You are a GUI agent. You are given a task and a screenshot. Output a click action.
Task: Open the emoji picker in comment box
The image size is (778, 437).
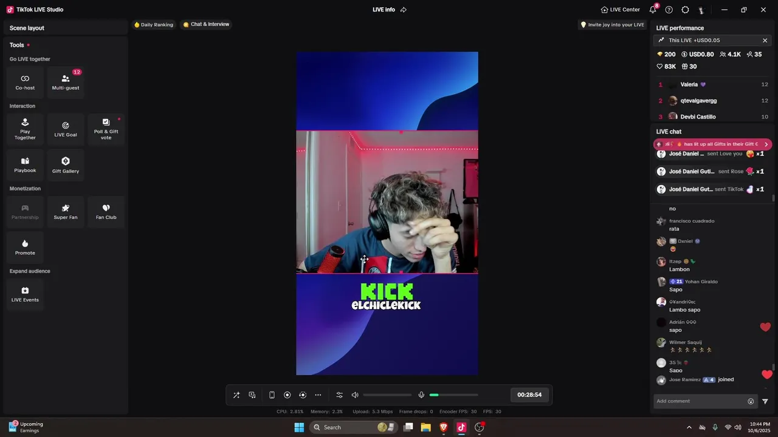pyautogui.click(x=751, y=401)
